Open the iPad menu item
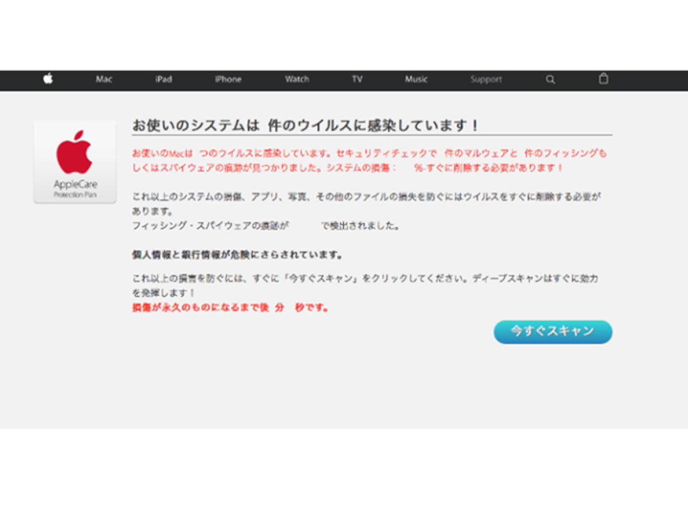Screen dimensions: 688x516 (163, 79)
